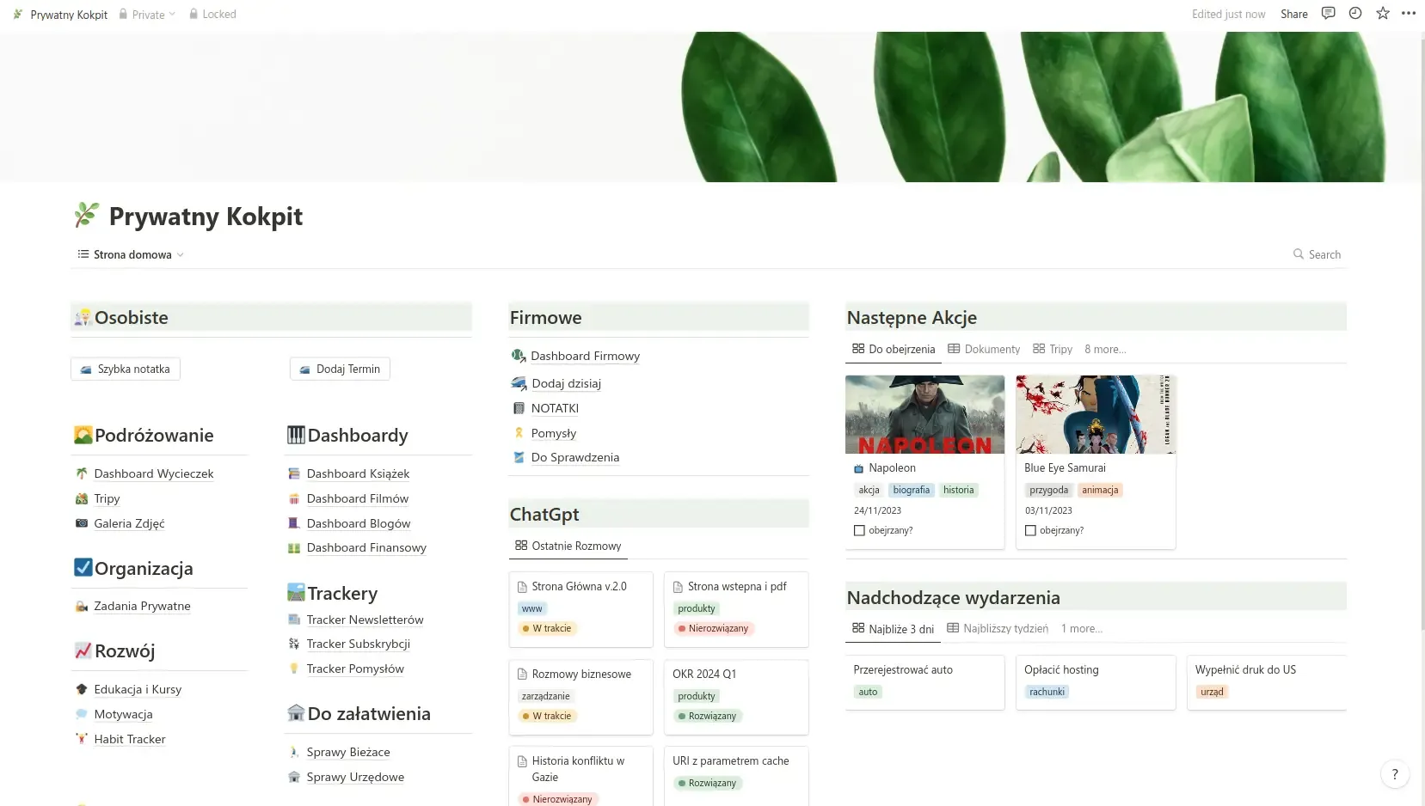The image size is (1425, 806).
Task: Click the Prywatny Kokpit breadcrumb
Action: point(60,14)
